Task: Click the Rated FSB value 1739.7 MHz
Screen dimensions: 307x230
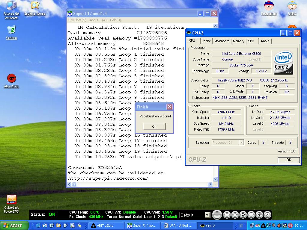Action: coord(226,129)
